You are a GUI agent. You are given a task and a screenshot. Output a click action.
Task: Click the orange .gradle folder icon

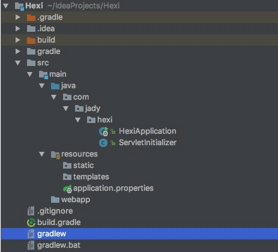31,17
